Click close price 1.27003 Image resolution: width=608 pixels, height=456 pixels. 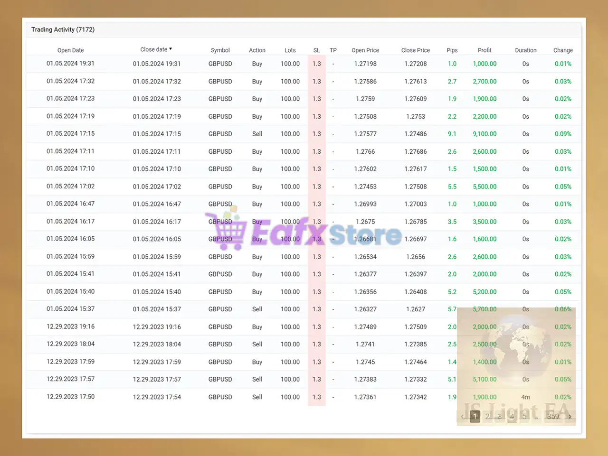coord(416,204)
